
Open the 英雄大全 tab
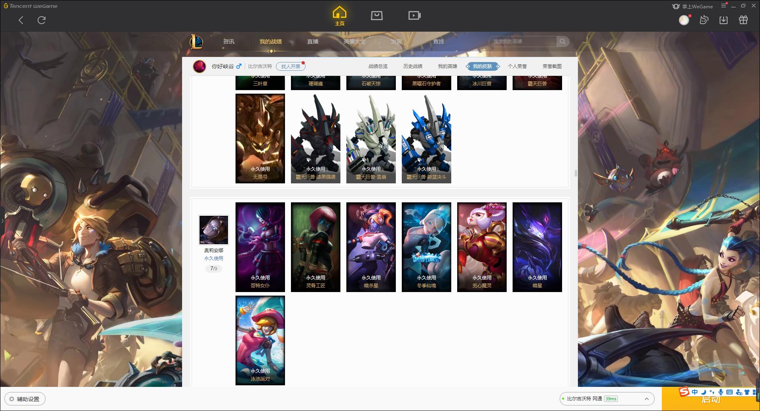[354, 41]
